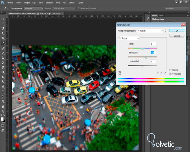Toggle Quick Mask mode
Image resolution: width=190 pixels, height=152 pixels.
coord(3,125)
